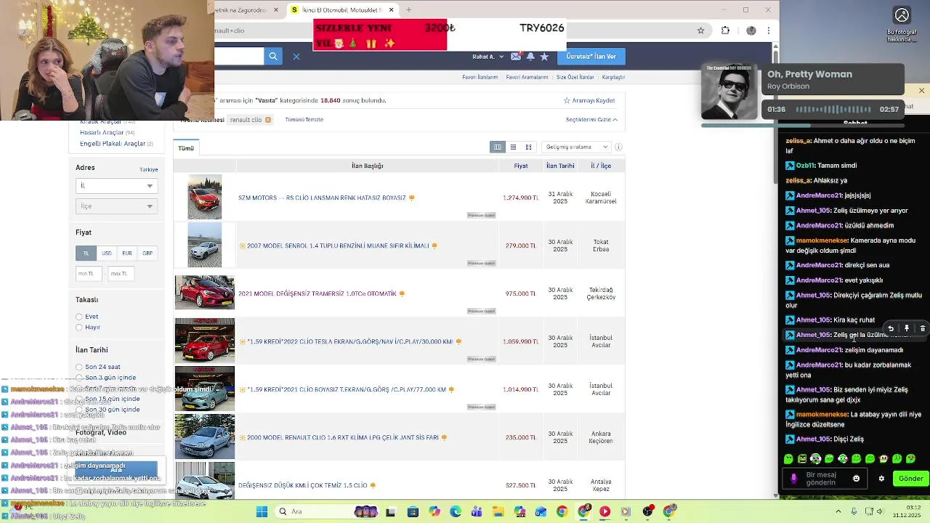Switch to classic column view icon
This screenshot has height=523, width=930.
(x=498, y=147)
